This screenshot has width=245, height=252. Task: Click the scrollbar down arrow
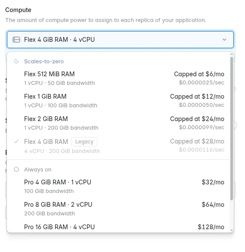tap(232, 230)
